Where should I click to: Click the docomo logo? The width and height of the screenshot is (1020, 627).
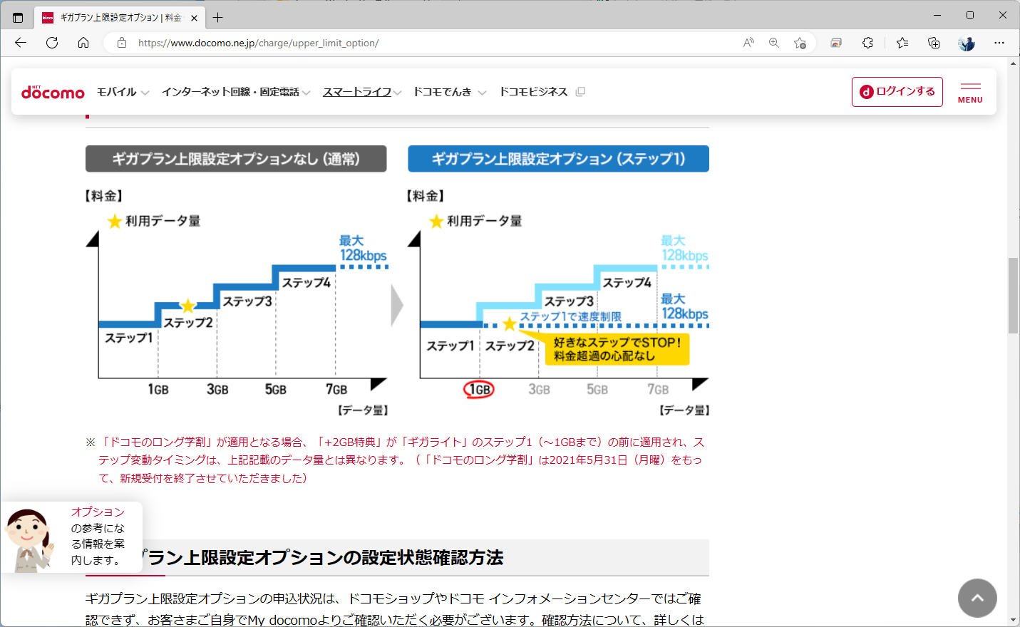pyautogui.click(x=53, y=91)
